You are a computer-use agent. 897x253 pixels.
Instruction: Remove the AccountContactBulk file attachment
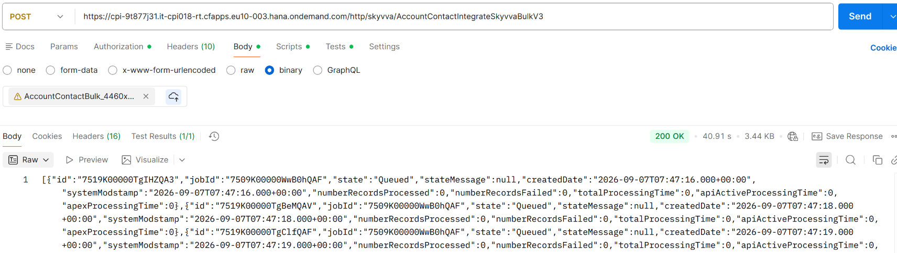(x=146, y=96)
